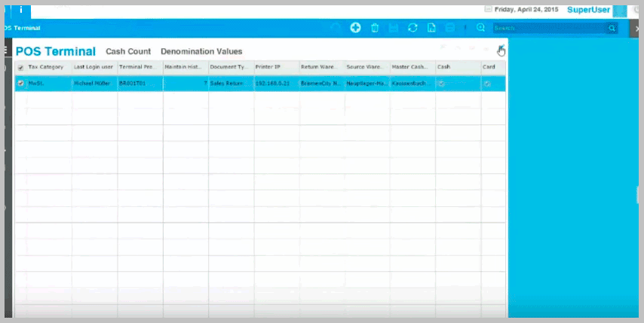This screenshot has width=644, height=323.
Task: Select the Sales Return document type cell
Action: [232, 84]
